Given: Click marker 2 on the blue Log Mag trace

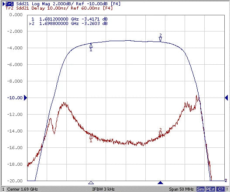Looking at the screenshot, I should tap(161, 38).
